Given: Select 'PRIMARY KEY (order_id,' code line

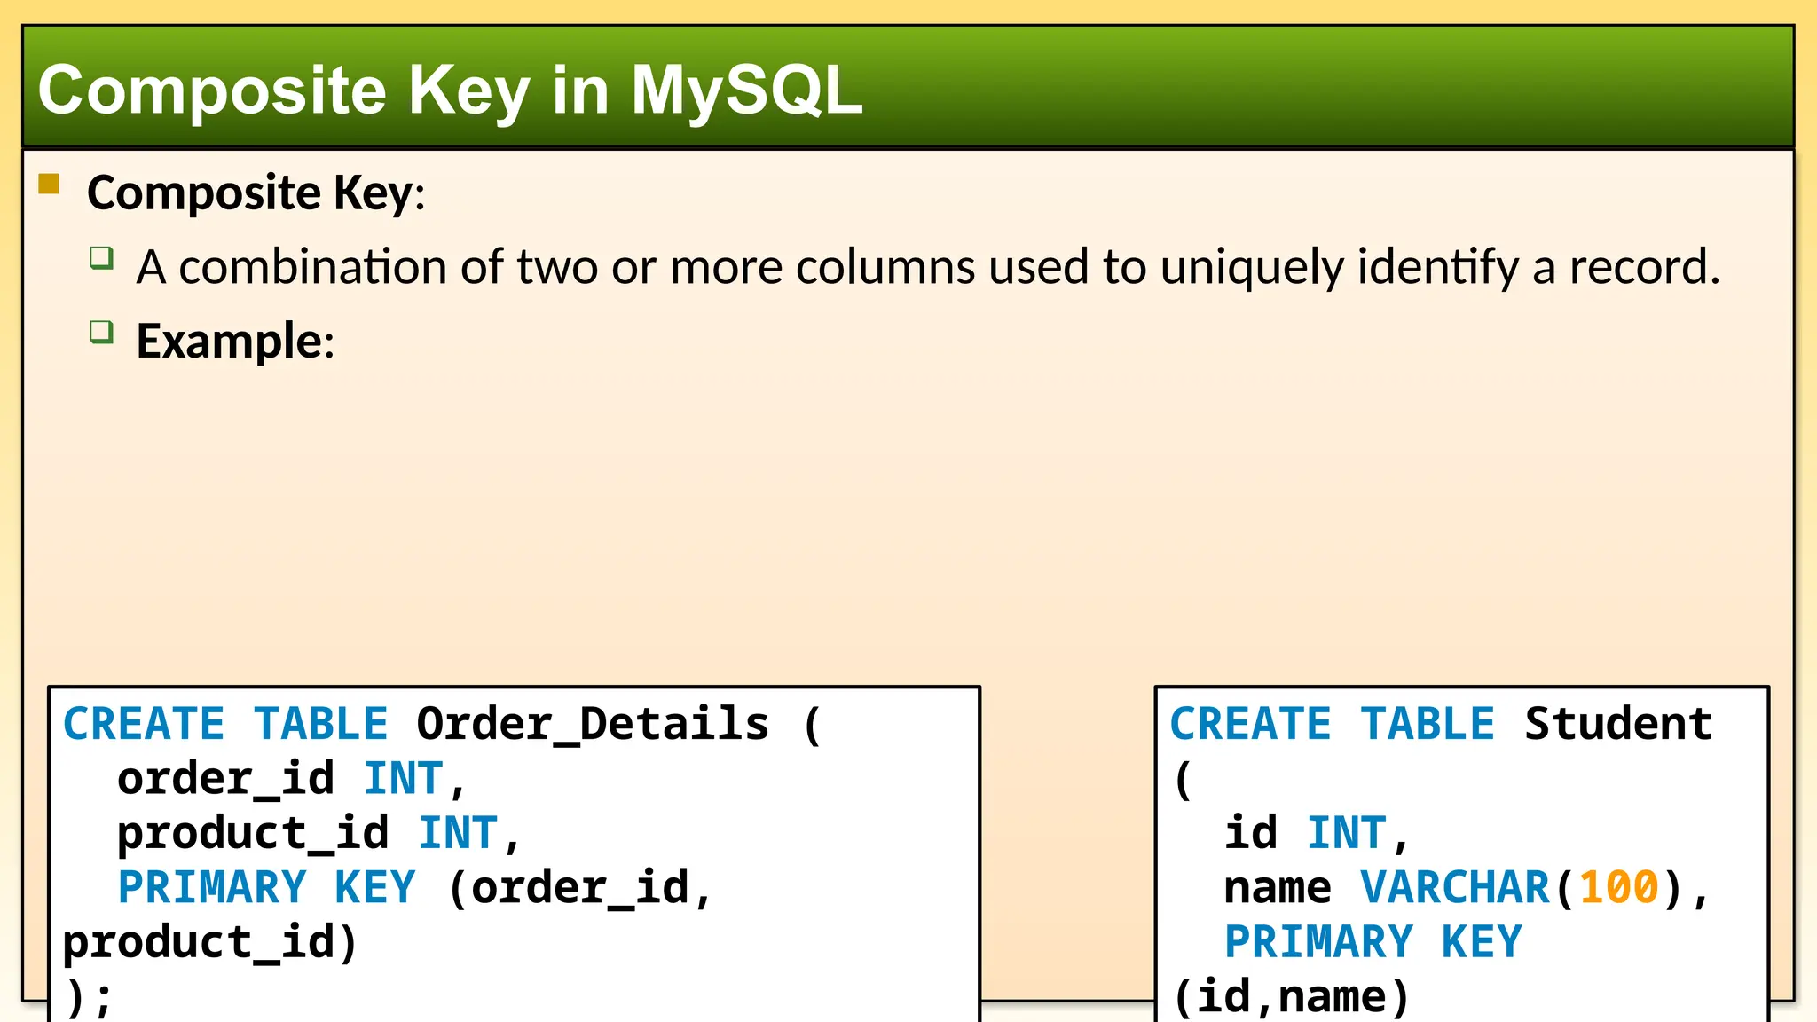Looking at the screenshot, I should point(414,888).
